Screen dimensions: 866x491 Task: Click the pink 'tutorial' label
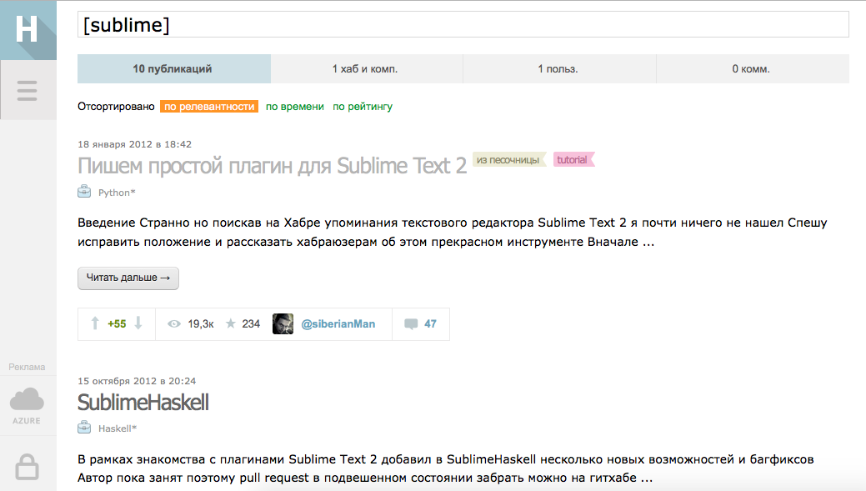coord(573,159)
